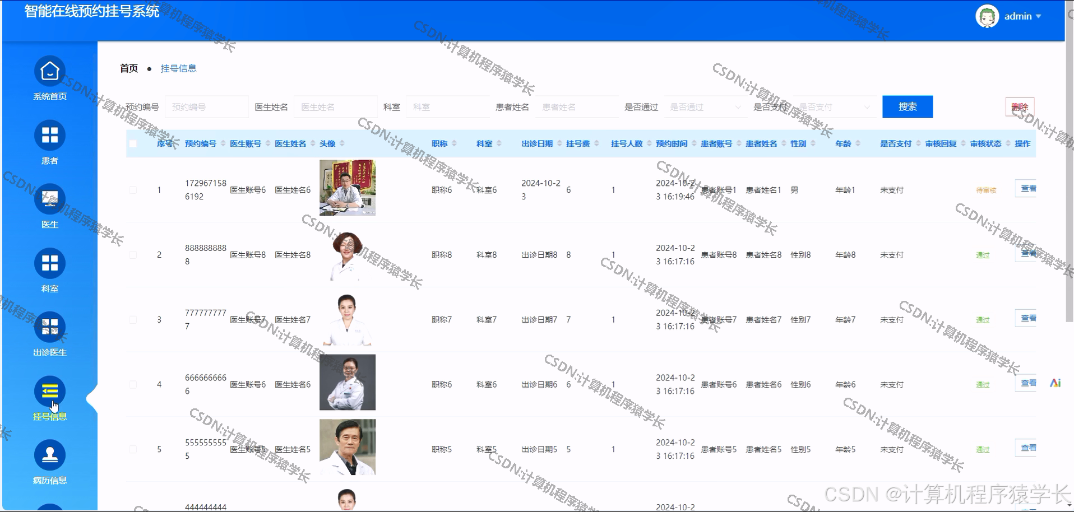The width and height of the screenshot is (1074, 512).
Task: Open doctor photo in row 4
Action: tap(348, 382)
